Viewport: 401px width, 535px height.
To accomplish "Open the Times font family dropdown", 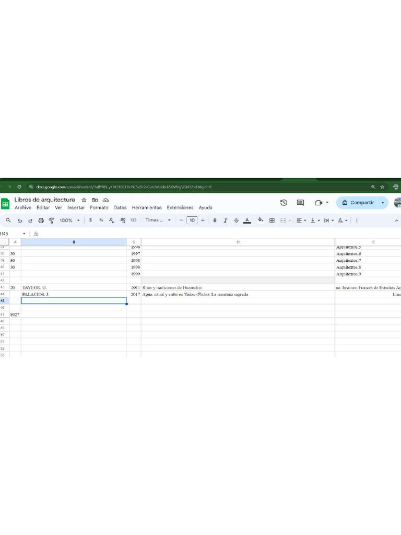I will (158, 220).
